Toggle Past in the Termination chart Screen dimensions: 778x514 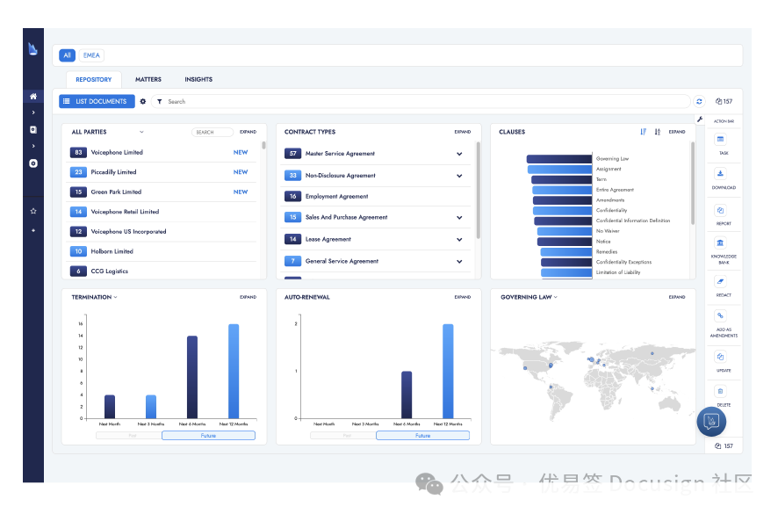point(129,436)
